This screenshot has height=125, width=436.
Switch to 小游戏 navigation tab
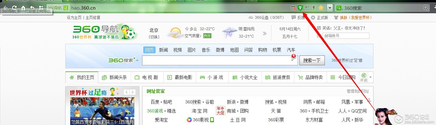tap(212, 77)
